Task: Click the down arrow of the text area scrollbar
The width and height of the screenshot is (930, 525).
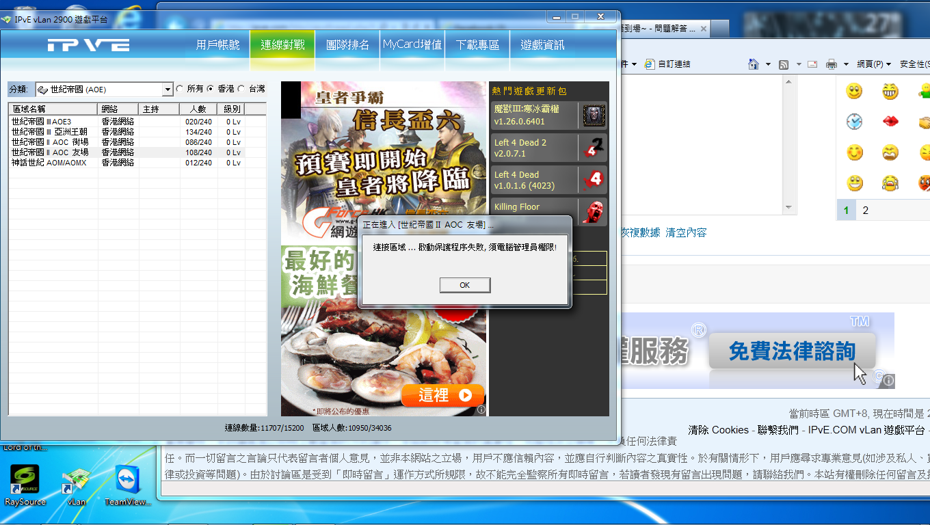Action: [x=788, y=207]
